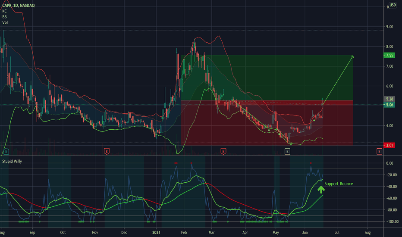The height and width of the screenshot is (237, 402).
Task: Click the Dec label on time axis
Action: click(x=124, y=233)
